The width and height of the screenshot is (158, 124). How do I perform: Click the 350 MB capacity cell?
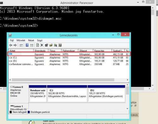click(x=98, y=64)
